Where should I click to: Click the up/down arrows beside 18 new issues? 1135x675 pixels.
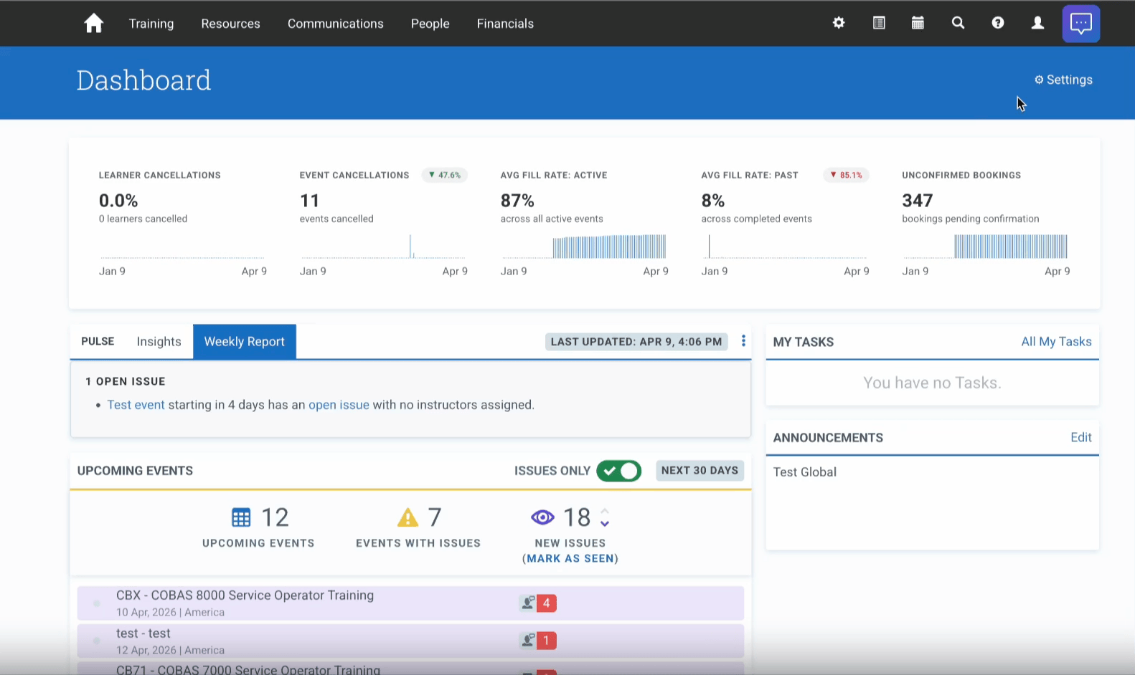605,517
